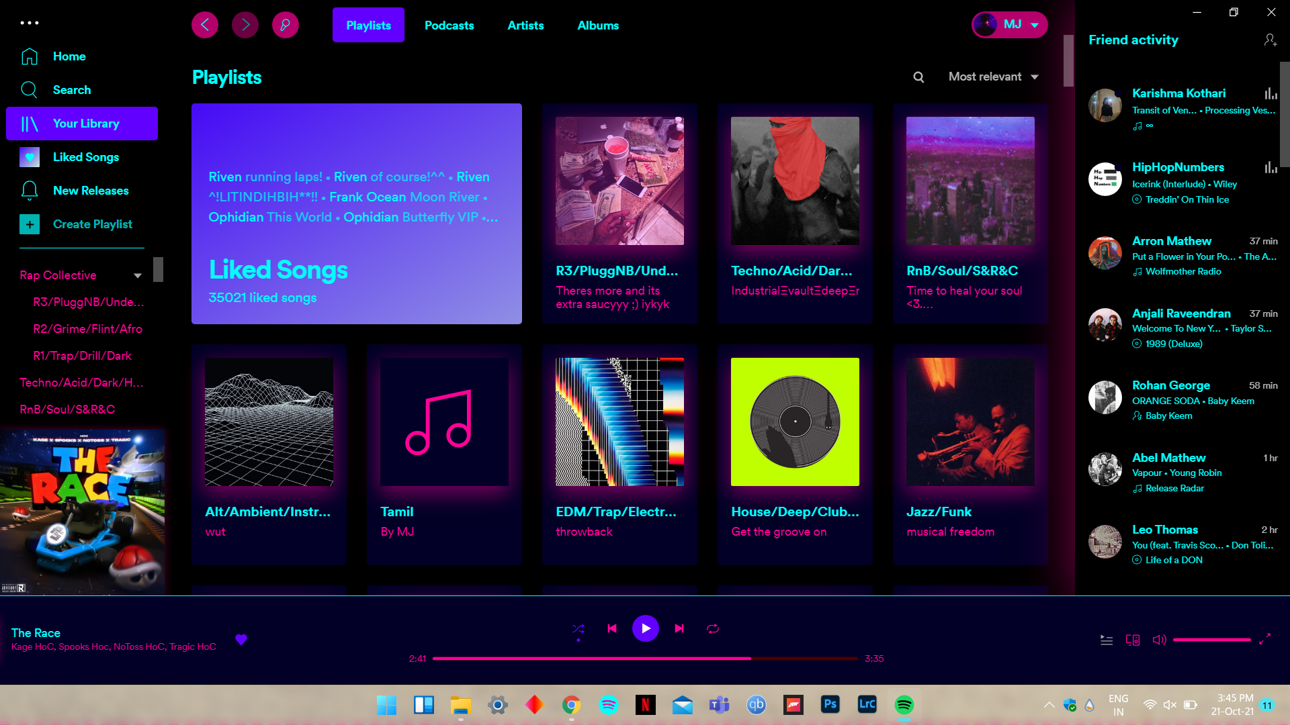Mute audio via the speaker icon

[1159, 640]
